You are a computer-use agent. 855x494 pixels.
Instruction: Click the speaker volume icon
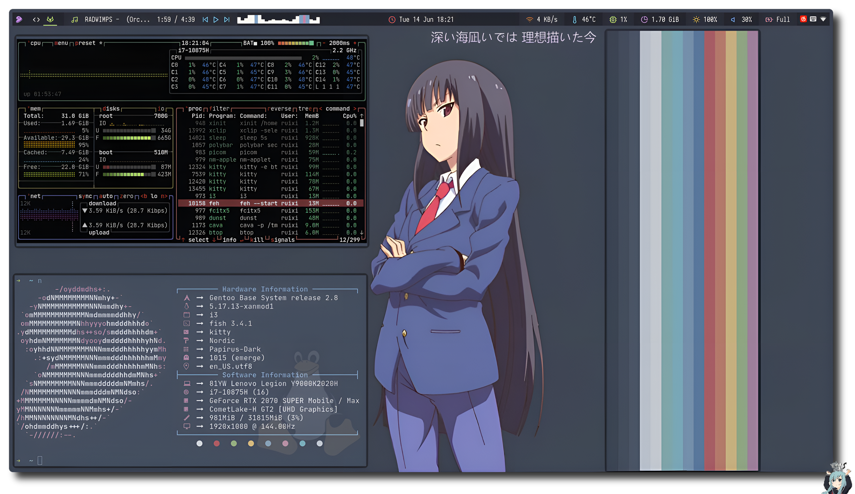pos(733,20)
